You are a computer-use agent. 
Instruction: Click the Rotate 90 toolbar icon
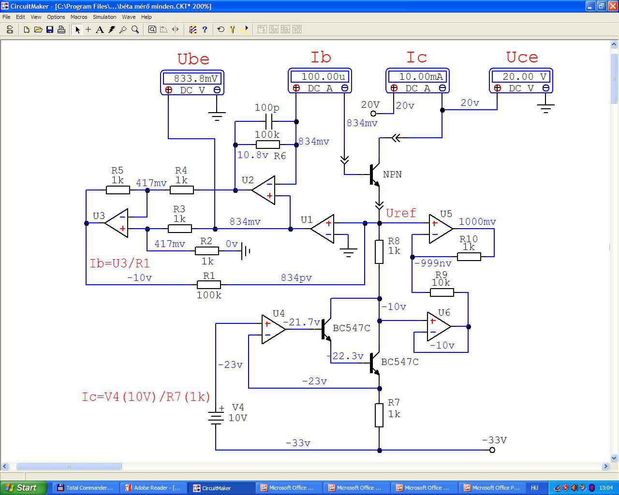[164, 29]
